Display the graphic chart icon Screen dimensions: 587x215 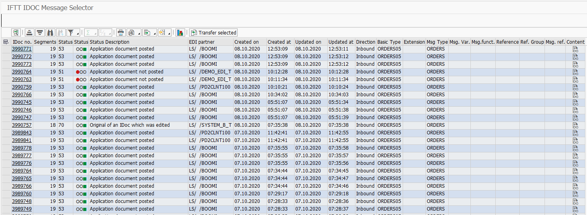point(180,32)
